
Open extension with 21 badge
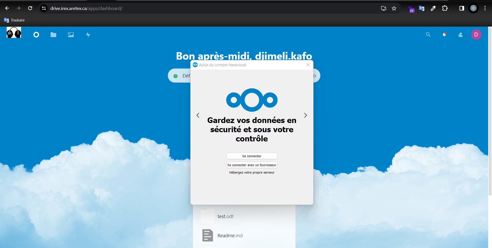(x=411, y=9)
